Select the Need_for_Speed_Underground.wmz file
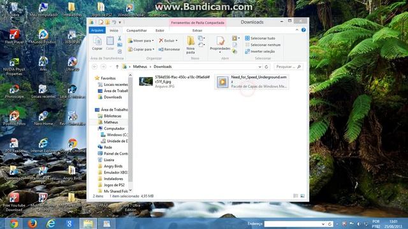The height and width of the screenshot is (229, 408). coord(252,81)
